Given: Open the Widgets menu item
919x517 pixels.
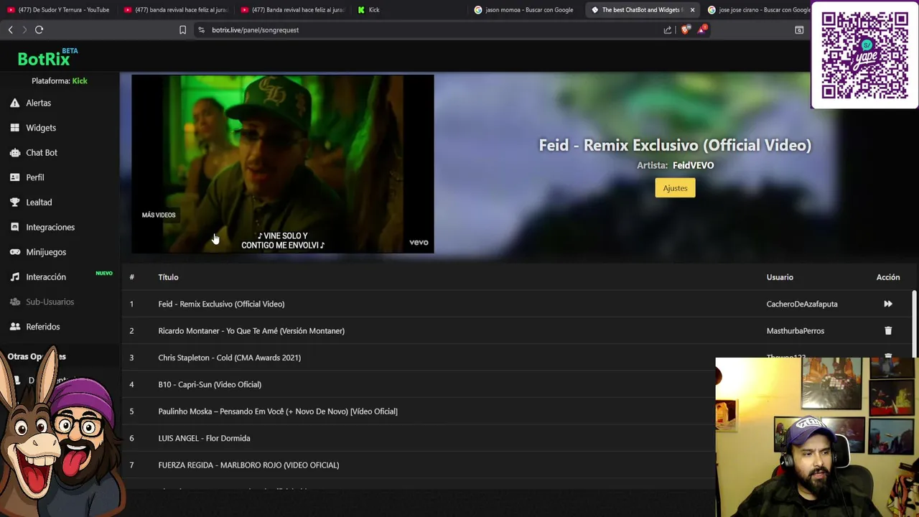Looking at the screenshot, I should [x=41, y=128].
